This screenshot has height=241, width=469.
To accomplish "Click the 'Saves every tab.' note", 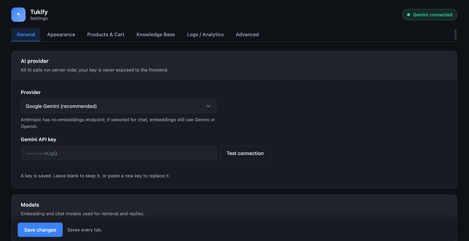I will tap(85, 230).
